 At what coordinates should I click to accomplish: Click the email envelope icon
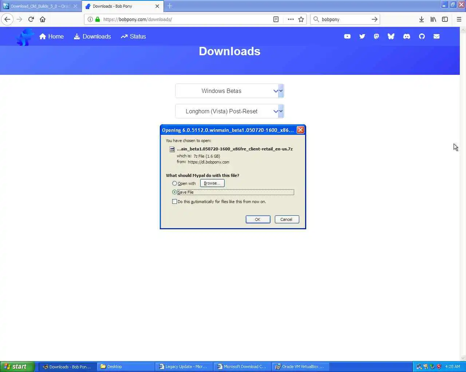[437, 36]
